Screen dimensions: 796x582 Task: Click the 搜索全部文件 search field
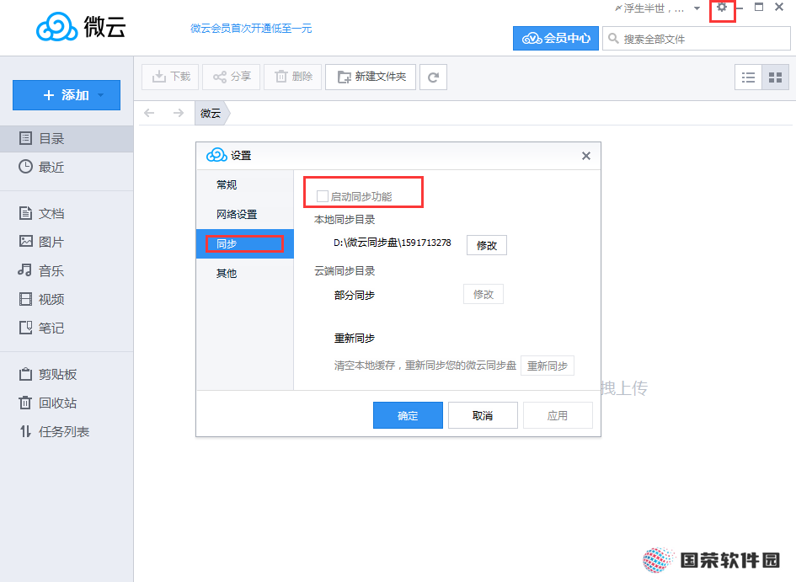[697, 39]
